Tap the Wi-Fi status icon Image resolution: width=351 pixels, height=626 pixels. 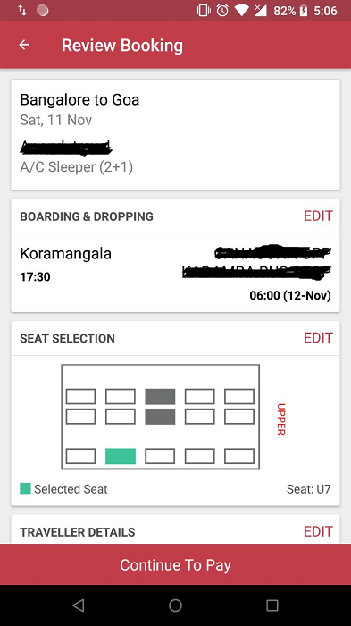(x=241, y=11)
